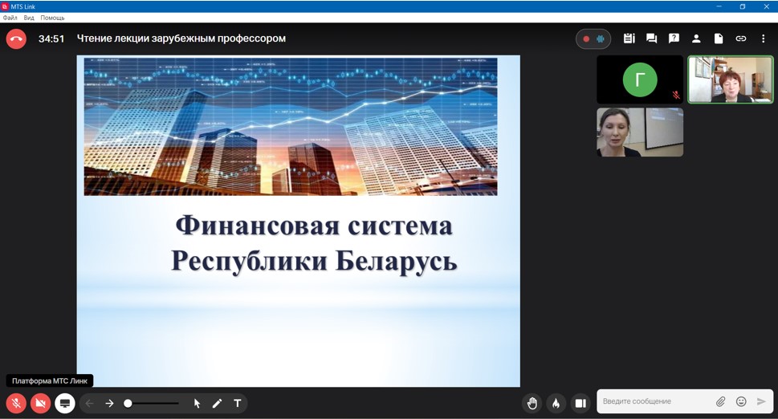Open the emoji picker in chat
The image size is (778, 419).
tap(741, 401)
